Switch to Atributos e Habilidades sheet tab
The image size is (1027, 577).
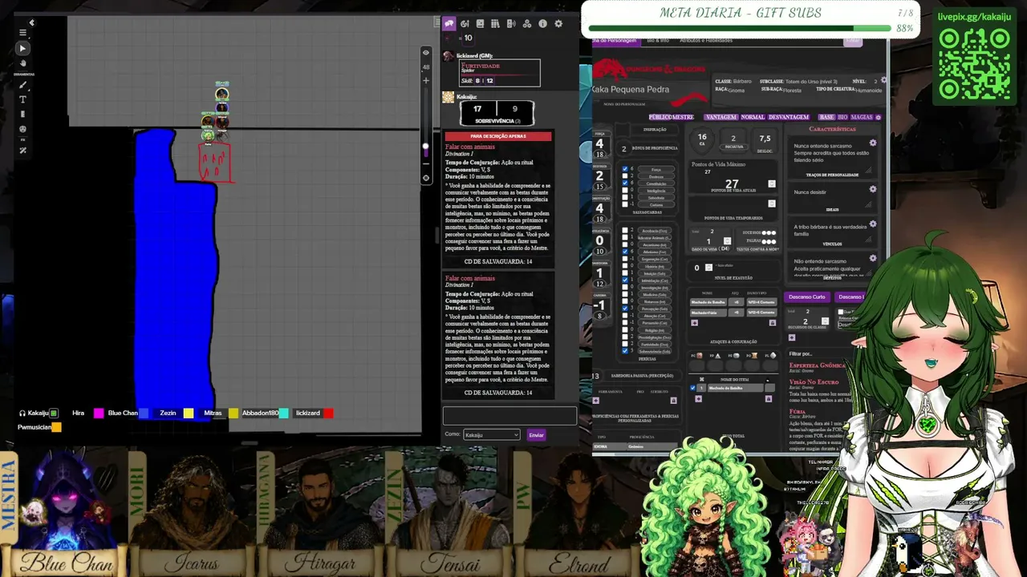706,40
